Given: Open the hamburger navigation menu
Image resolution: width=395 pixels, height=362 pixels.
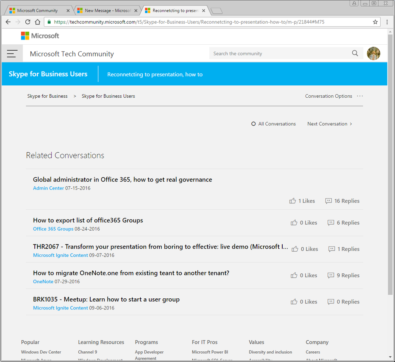Looking at the screenshot, I should [12, 53].
